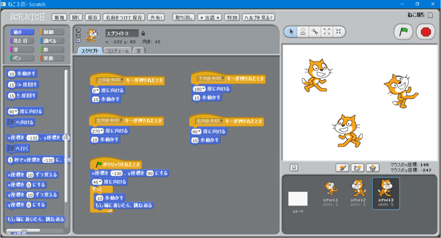Image resolution: width=441 pixels, height=238 pixels.
Task: Select left-right flip rotation style button
Action: click(78, 35)
